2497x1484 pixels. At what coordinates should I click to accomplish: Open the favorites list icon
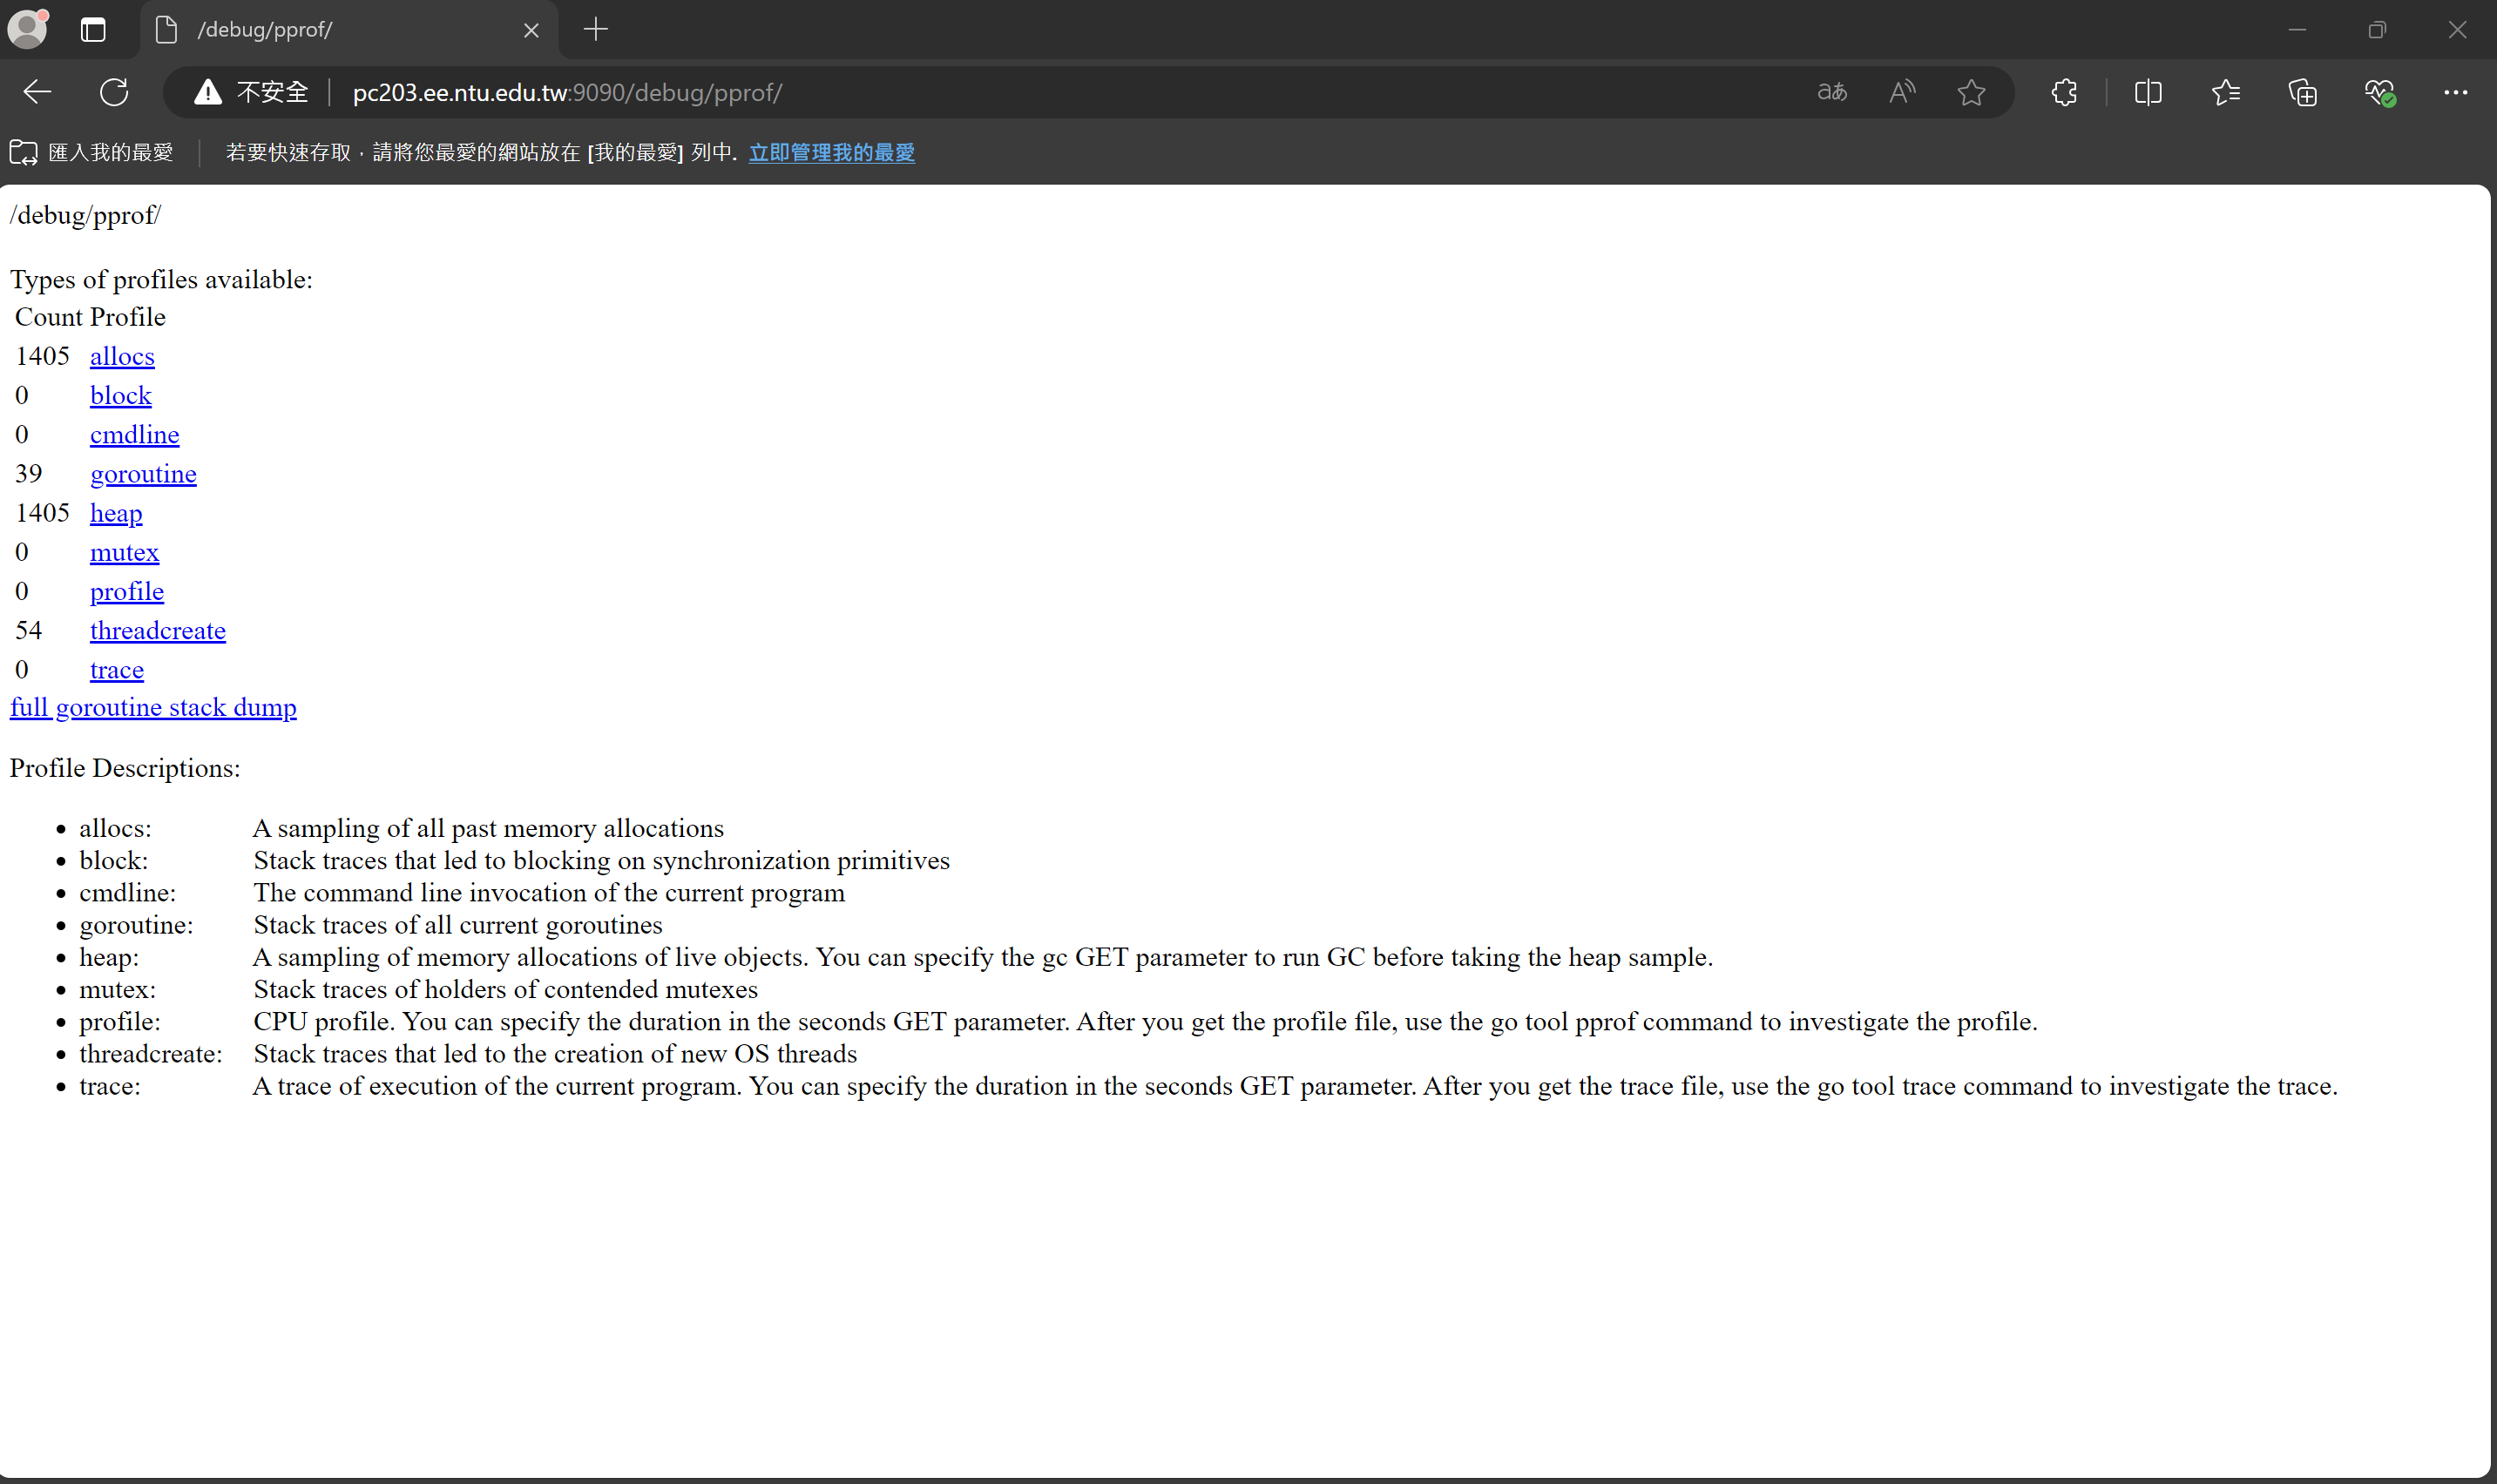(x=2225, y=92)
